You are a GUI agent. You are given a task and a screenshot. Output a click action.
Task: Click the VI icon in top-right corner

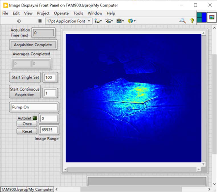[x=211, y=17]
